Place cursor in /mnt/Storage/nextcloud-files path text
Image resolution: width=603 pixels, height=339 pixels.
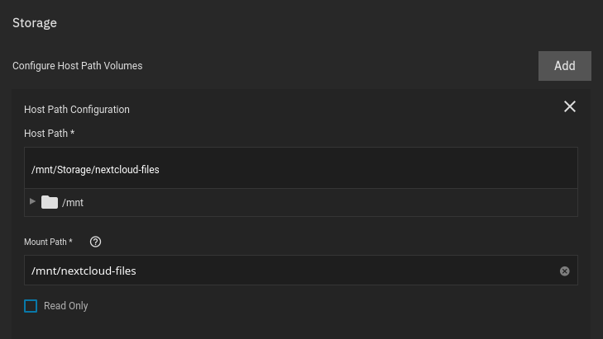[95, 170]
